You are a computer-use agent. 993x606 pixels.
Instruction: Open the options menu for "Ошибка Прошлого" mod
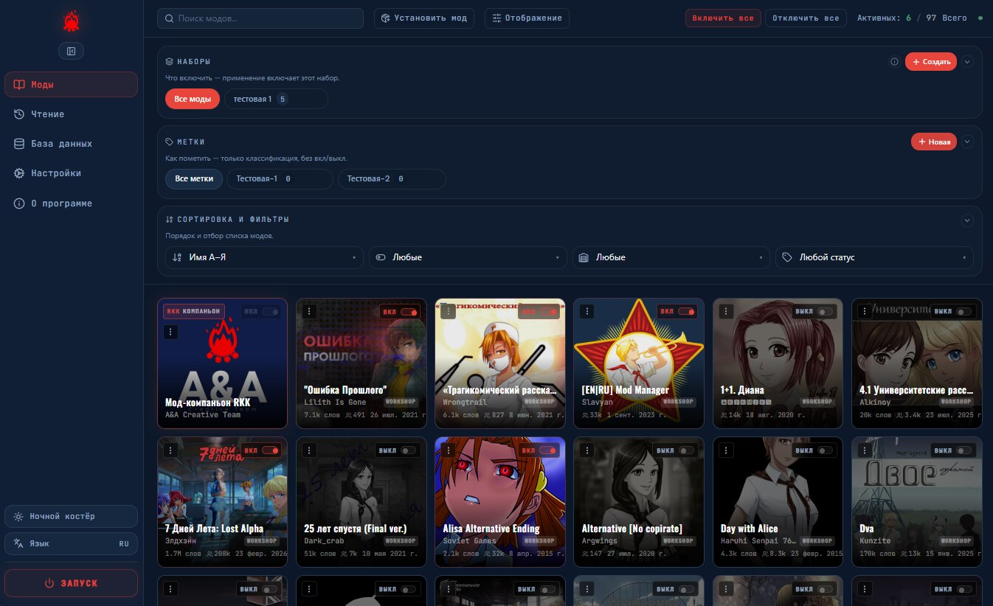(310, 311)
